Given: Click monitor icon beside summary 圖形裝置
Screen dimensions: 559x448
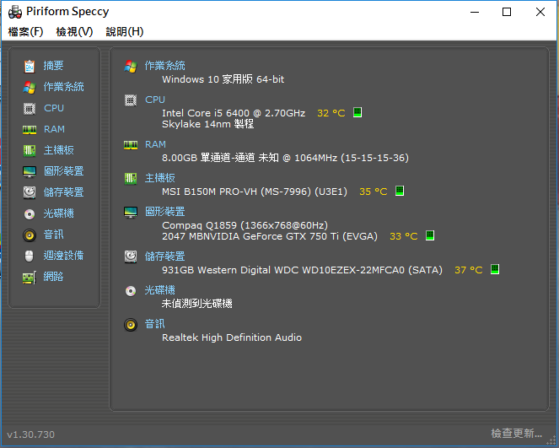Looking at the screenshot, I should tap(131, 213).
